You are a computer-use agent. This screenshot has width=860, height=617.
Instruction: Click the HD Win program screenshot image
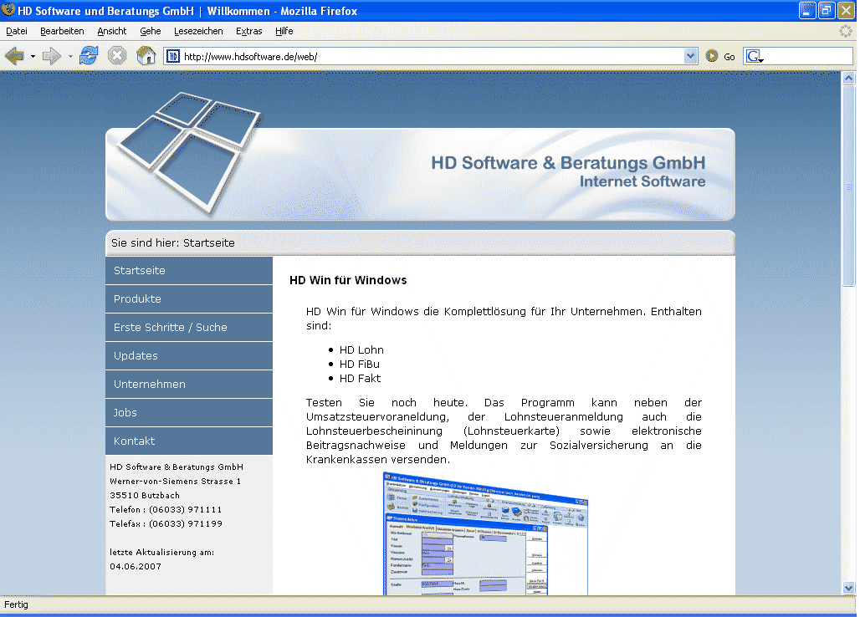(x=485, y=533)
